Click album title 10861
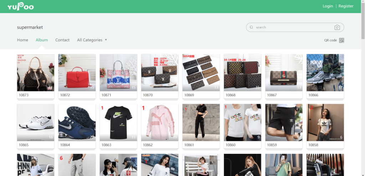 click(x=189, y=145)
